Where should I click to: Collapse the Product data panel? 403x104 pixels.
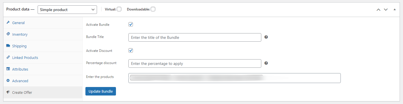click(x=395, y=9)
